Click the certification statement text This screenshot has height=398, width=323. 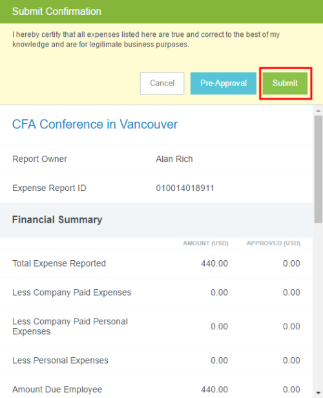point(146,39)
